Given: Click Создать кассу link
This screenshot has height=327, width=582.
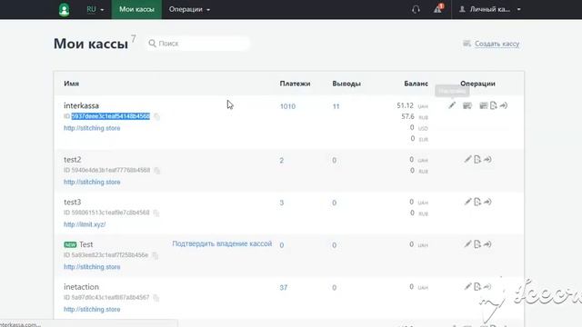Looking at the screenshot, I should click(497, 44).
